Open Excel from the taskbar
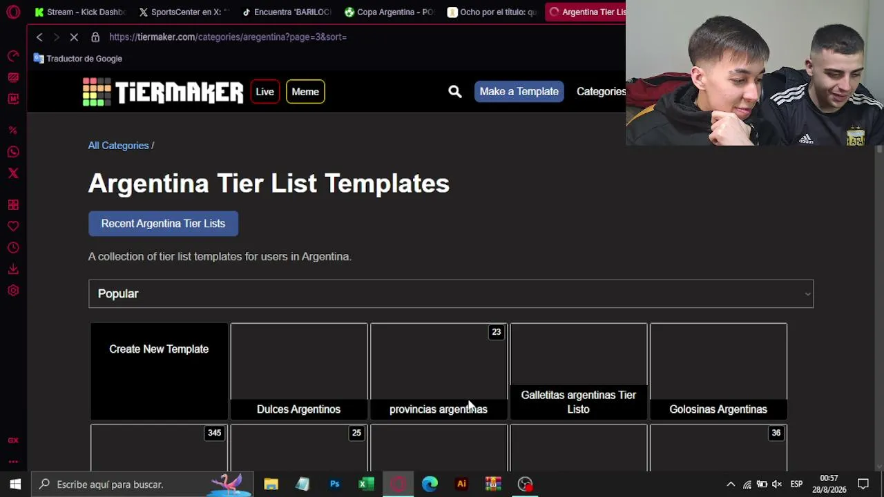This screenshot has width=884, height=497. [366, 484]
